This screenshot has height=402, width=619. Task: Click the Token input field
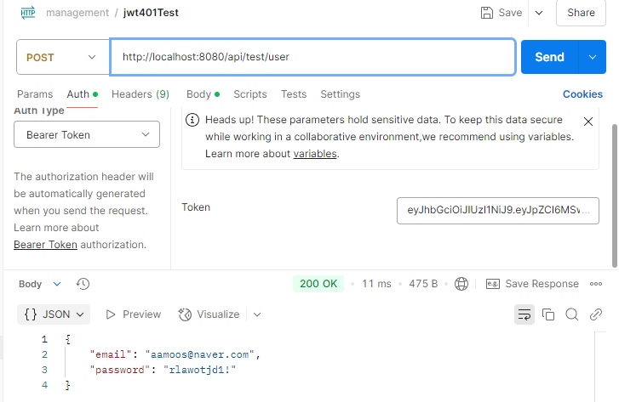tap(497, 210)
